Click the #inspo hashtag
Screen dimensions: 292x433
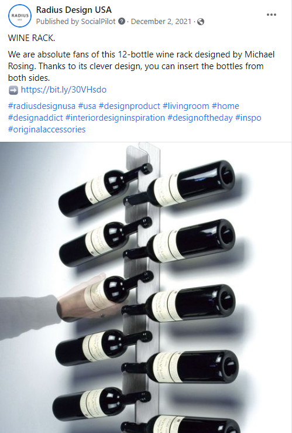tap(248, 118)
